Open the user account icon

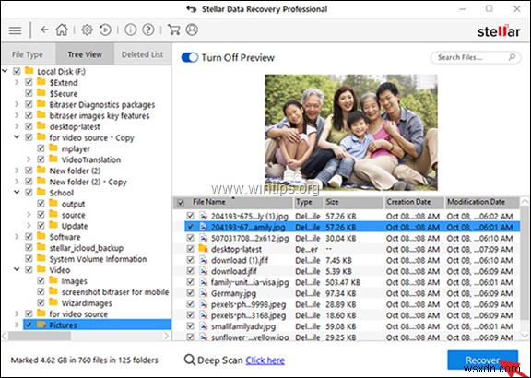(192, 30)
